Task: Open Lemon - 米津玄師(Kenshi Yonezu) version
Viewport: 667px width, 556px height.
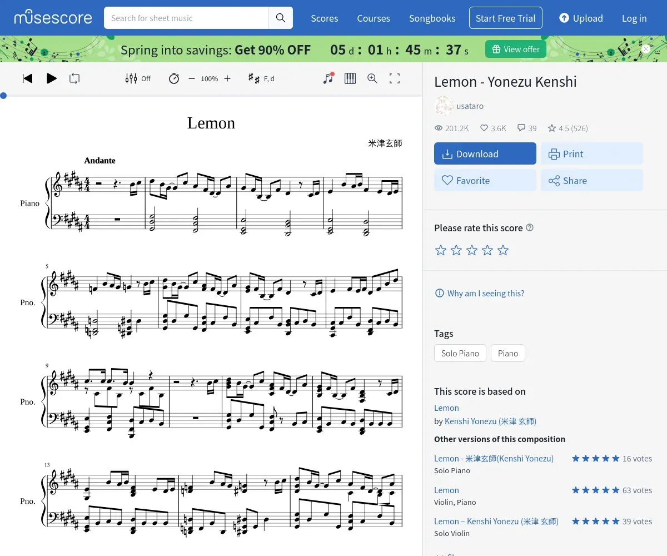Action: click(x=494, y=458)
